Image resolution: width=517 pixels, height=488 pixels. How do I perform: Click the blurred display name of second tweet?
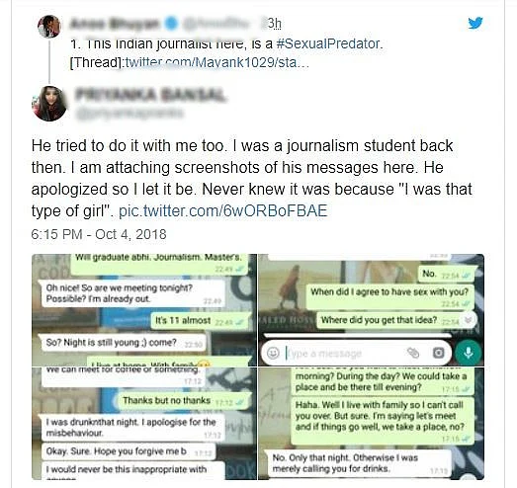coord(150,95)
